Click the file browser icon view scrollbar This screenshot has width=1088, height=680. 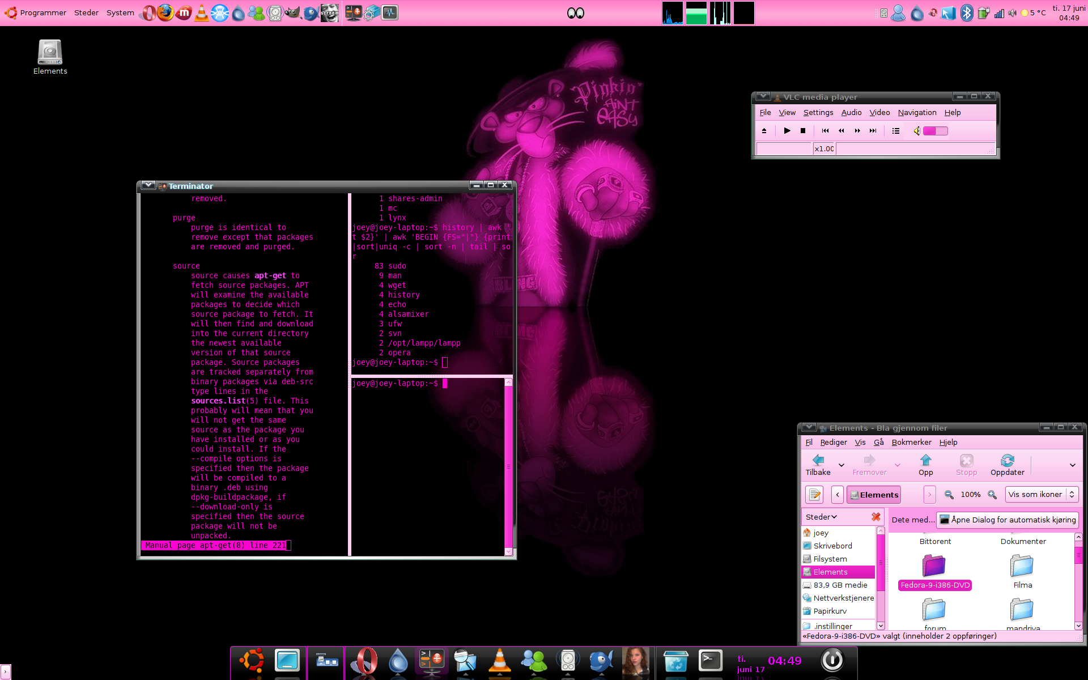coord(1078,581)
